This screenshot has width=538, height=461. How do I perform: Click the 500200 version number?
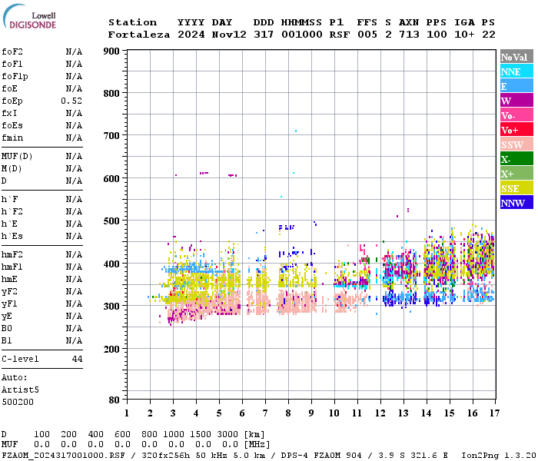tap(18, 402)
